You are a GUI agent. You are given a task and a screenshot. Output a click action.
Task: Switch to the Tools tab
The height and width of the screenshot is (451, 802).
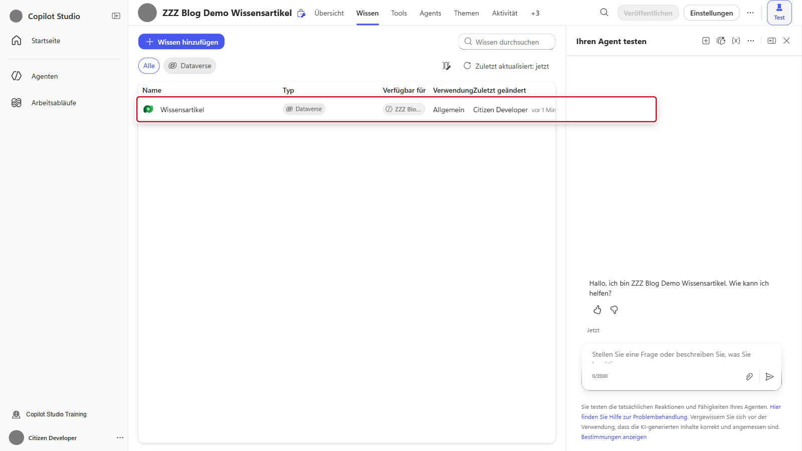click(399, 13)
